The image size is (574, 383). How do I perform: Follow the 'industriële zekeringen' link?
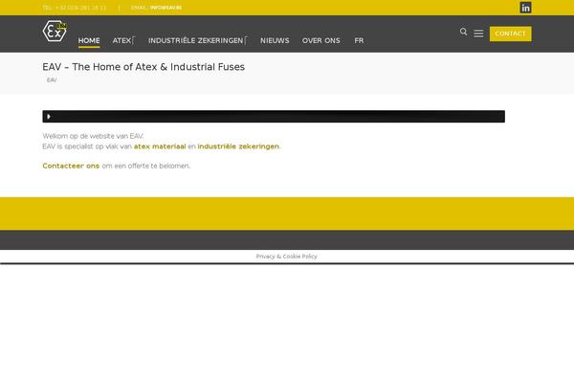(238, 146)
